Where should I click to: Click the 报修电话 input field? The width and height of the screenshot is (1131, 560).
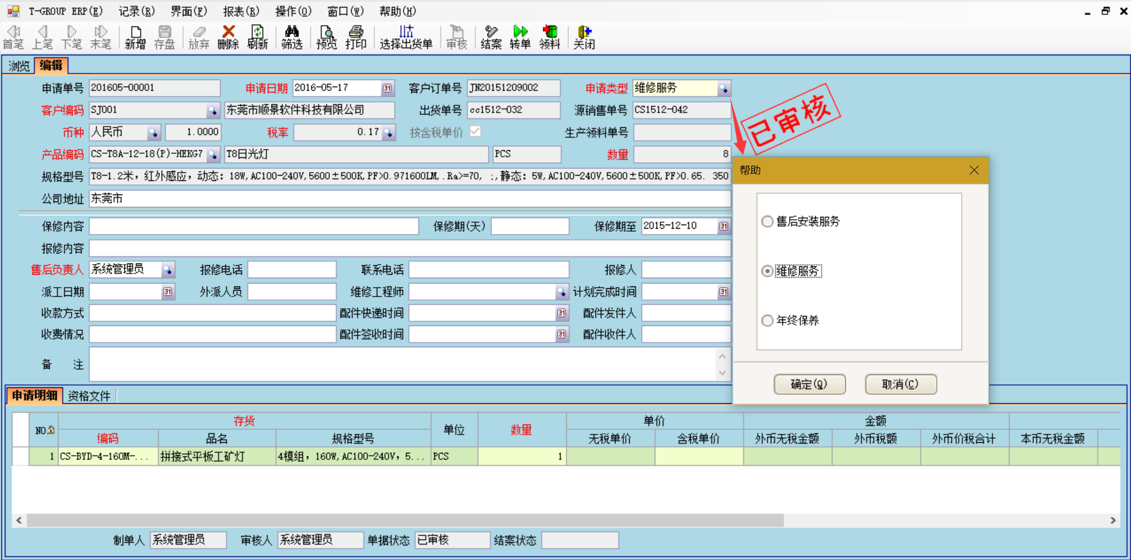(x=292, y=269)
